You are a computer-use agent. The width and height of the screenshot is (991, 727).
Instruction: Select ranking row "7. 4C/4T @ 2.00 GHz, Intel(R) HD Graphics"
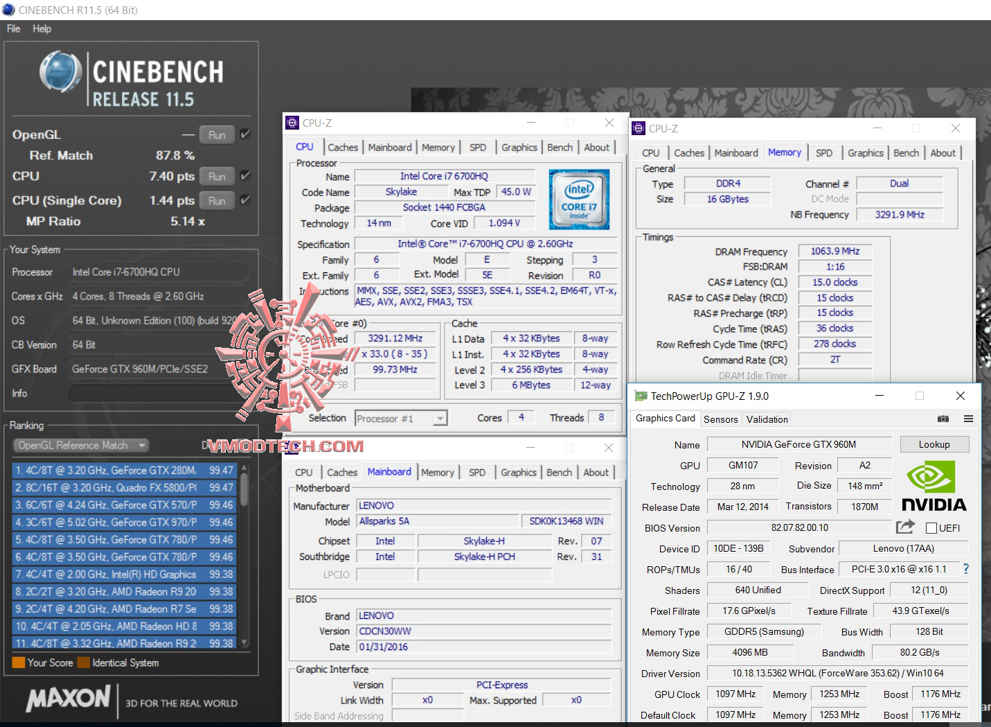125,575
